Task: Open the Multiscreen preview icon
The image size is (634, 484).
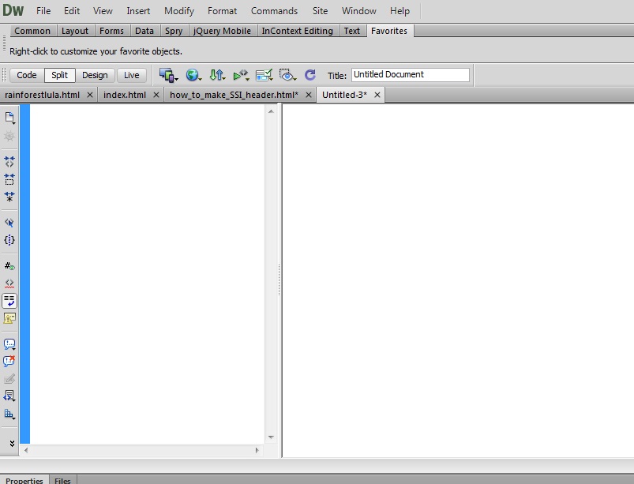Action: [x=167, y=75]
